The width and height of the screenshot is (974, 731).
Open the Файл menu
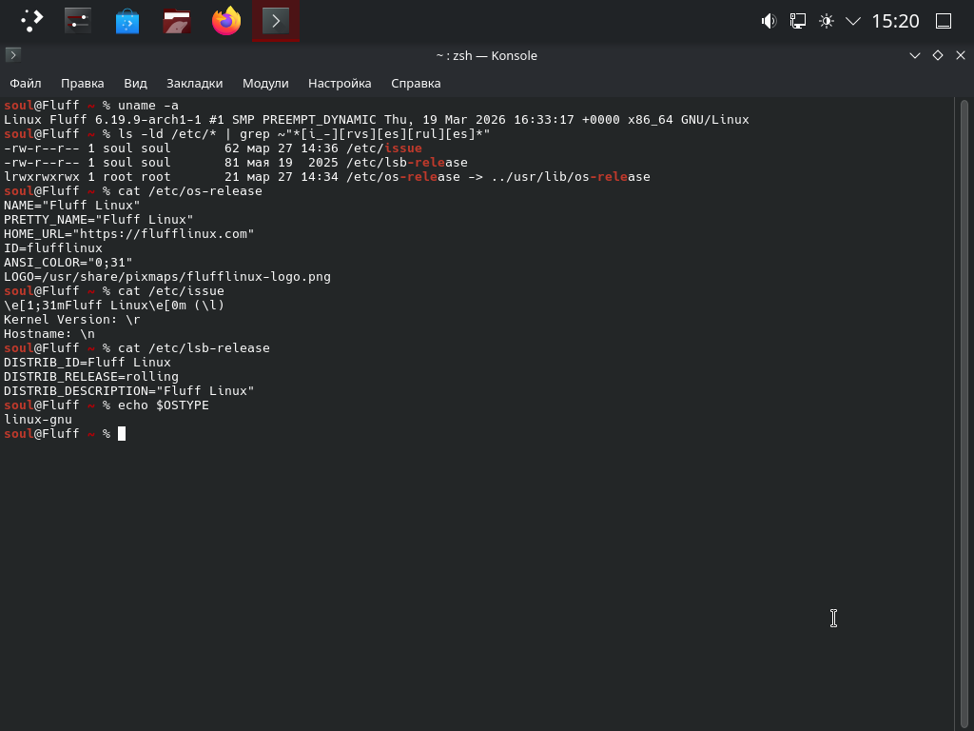[x=26, y=83]
